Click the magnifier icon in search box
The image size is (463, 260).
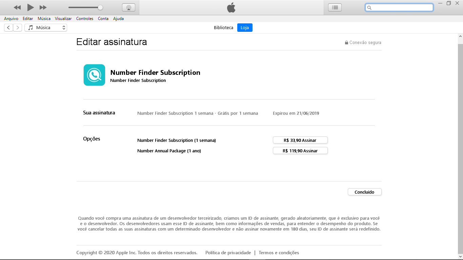pyautogui.click(x=369, y=7)
